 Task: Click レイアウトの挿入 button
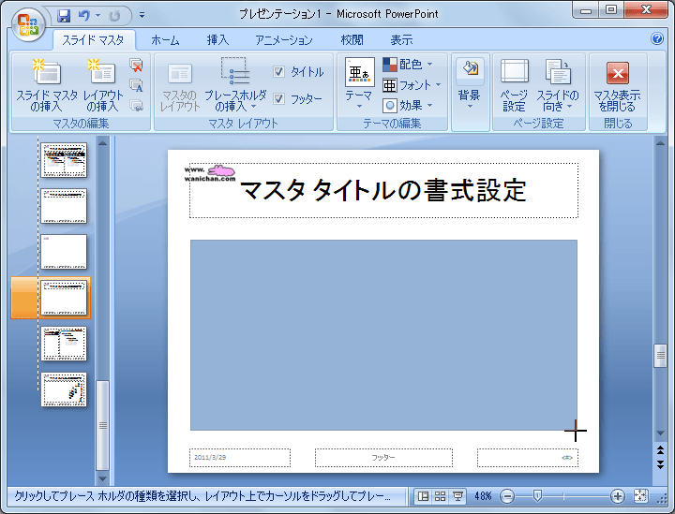tap(103, 85)
